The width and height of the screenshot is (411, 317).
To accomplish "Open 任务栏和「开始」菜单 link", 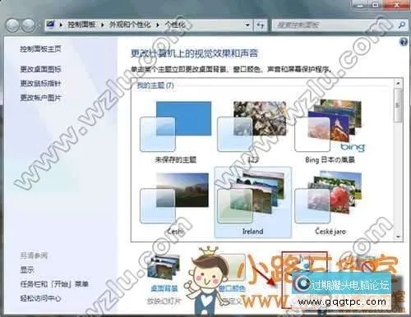I will click(54, 284).
